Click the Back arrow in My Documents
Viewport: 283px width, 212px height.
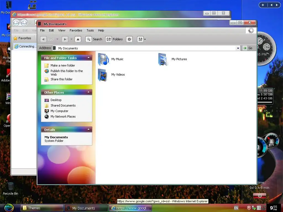click(x=43, y=39)
